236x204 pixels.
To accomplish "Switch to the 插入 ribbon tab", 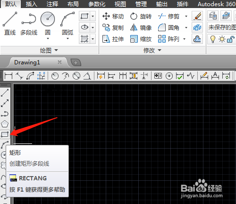I will [32, 4].
